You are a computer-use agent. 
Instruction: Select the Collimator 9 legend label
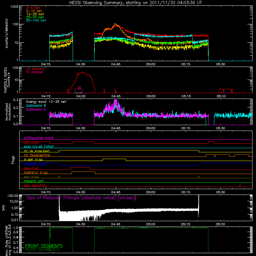36,109
